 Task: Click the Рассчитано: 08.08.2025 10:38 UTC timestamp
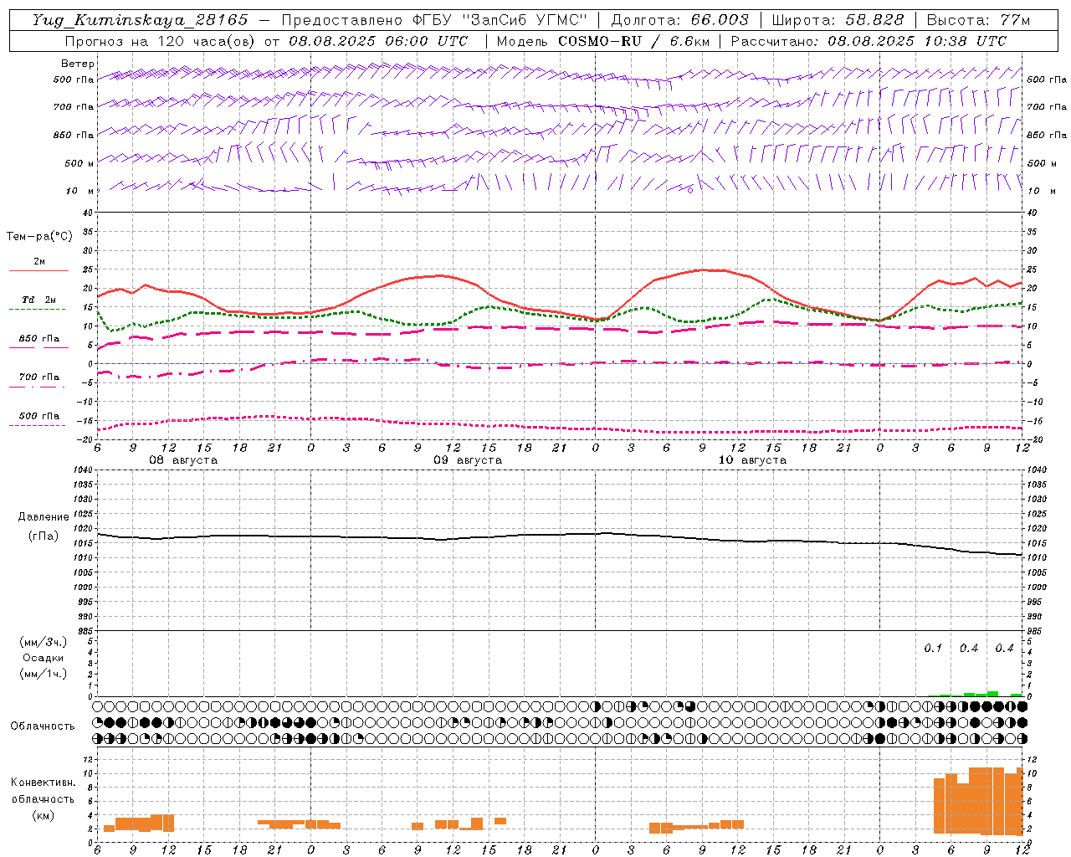click(x=869, y=41)
